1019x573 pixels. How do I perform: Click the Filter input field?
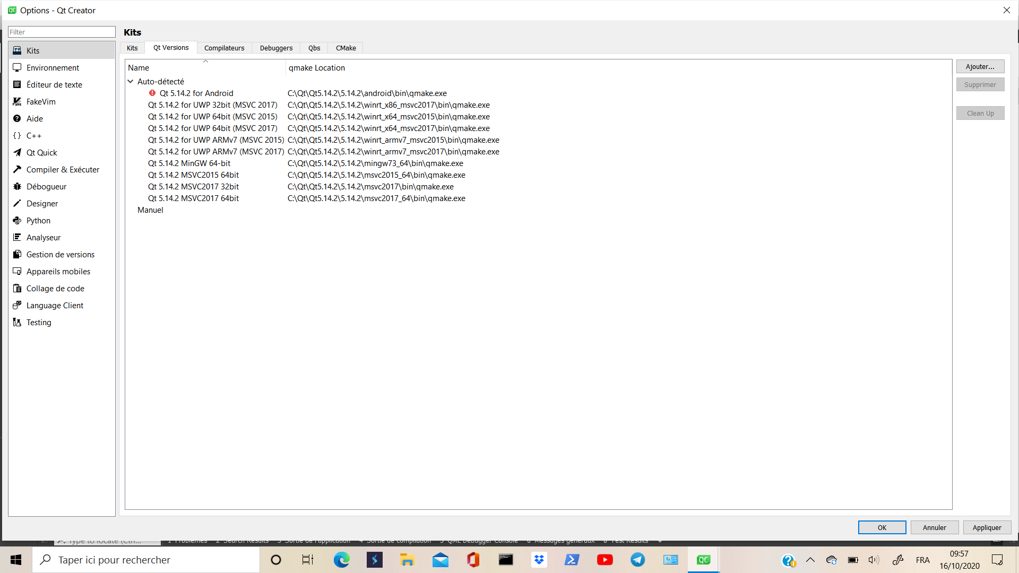pyautogui.click(x=62, y=31)
